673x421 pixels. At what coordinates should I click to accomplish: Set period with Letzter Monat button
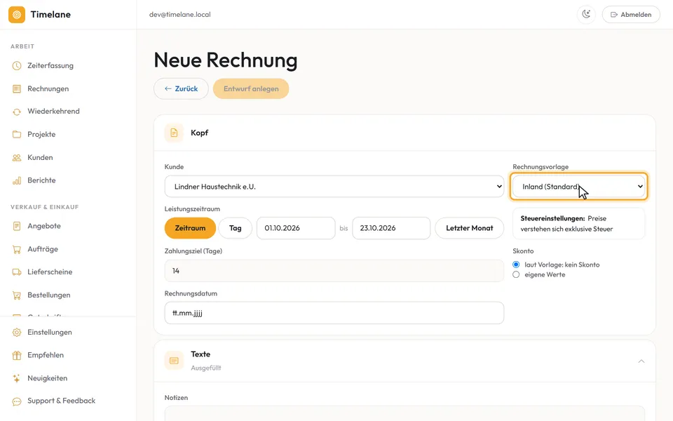click(x=470, y=228)
